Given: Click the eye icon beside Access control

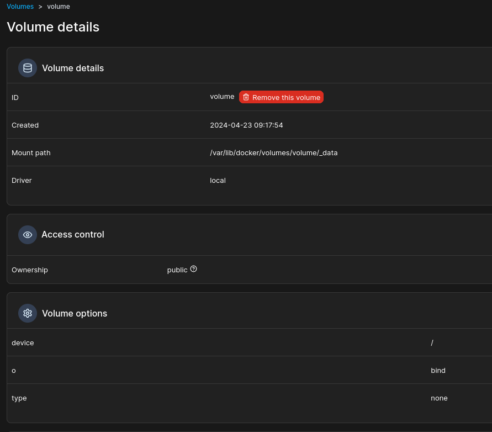Looking at the screenshot, I should click(x=28, y=235).
